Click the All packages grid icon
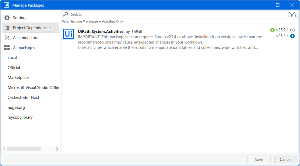Viewport: 300px width, 166px height. pyautogui.click(x=7, y=48)
